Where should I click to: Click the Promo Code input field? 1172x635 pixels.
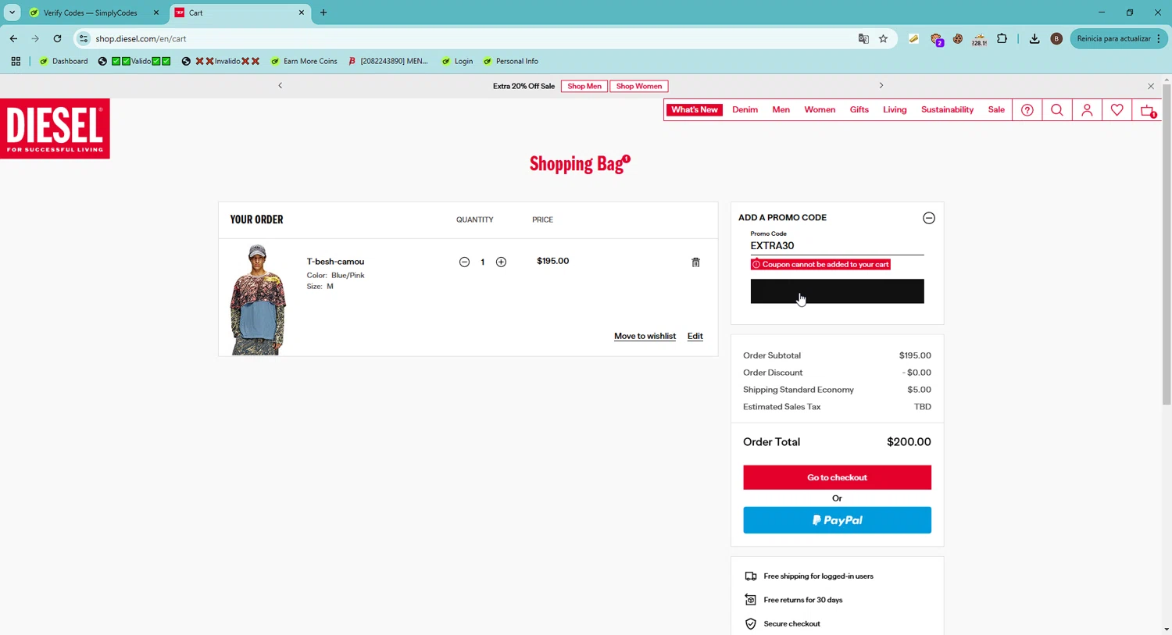(x=837, y=245)
